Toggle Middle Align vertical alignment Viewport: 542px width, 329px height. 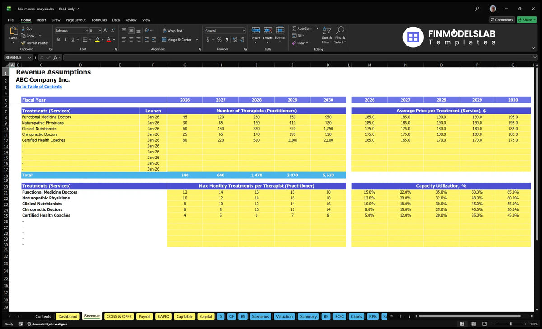pyautogui.click(x=131, y=31)
